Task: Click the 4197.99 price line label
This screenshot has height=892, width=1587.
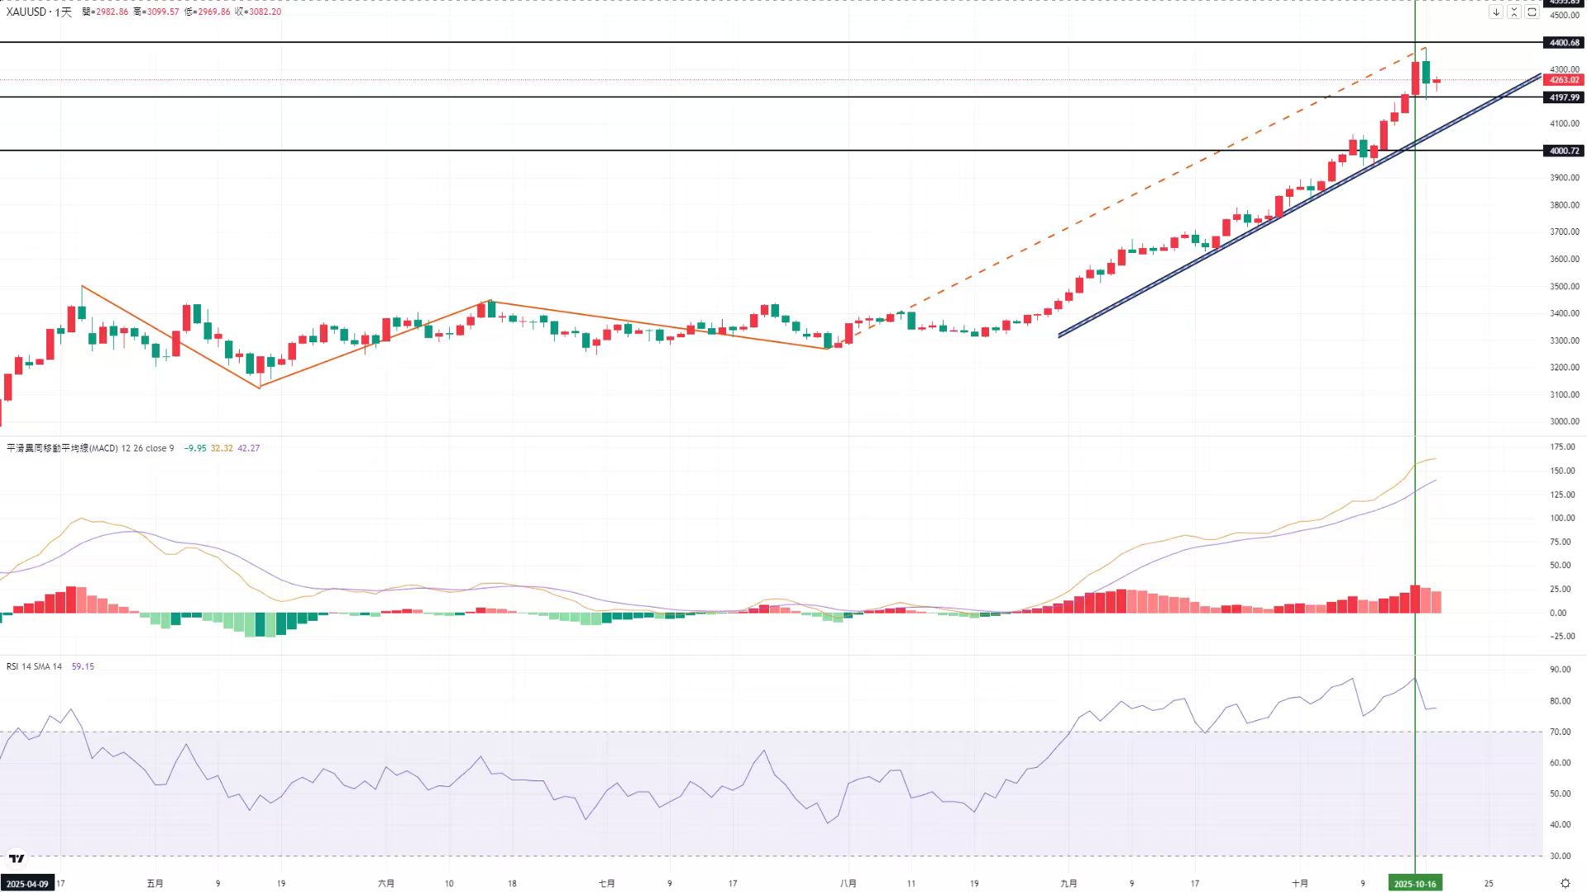Action: tap(1564, 98)
